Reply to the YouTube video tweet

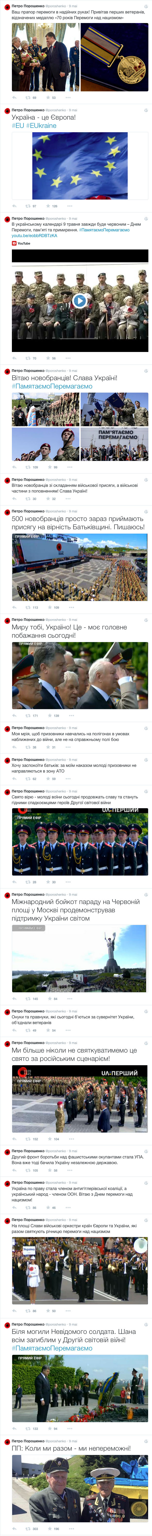pos(14,358)
